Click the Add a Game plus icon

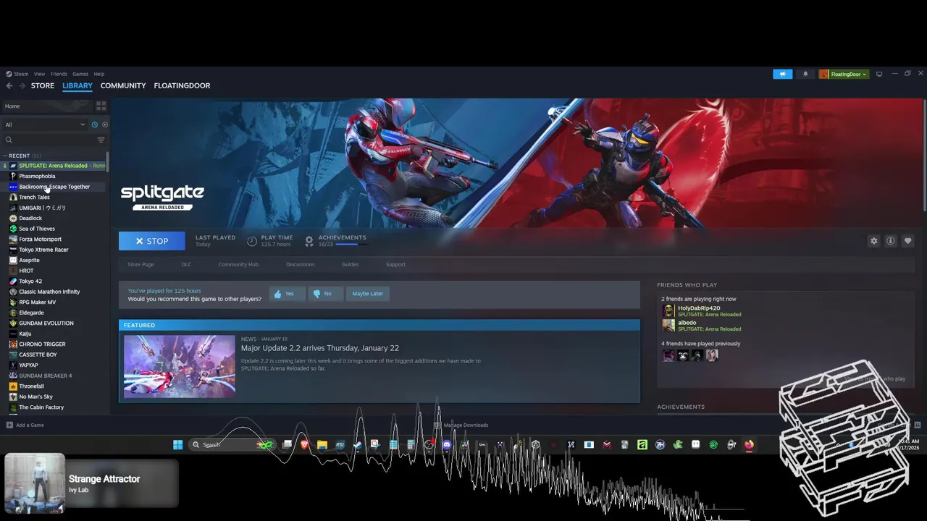click(9, 425)
